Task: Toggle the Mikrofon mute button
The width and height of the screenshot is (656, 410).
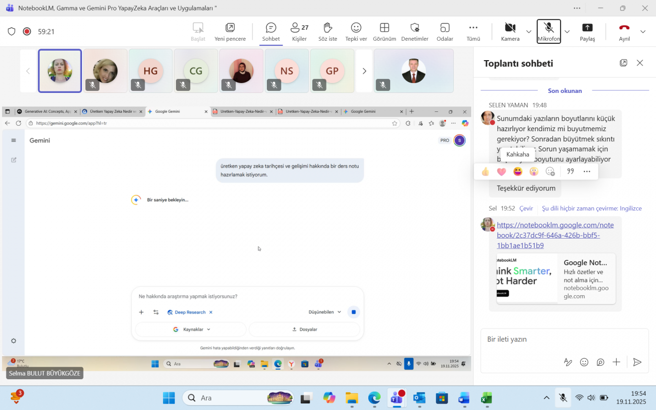Action: point(549,28)
